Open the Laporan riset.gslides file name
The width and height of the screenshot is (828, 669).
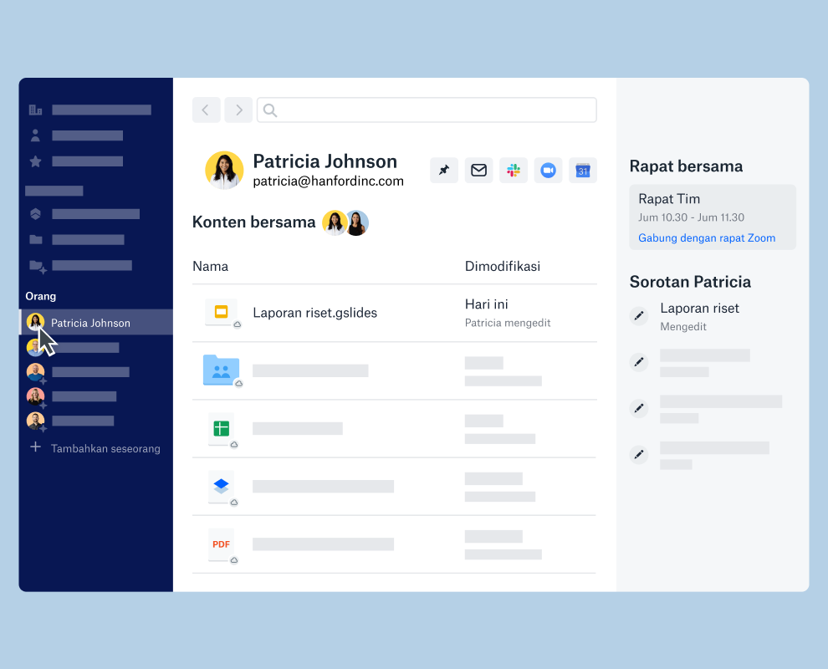click(314, 313)
